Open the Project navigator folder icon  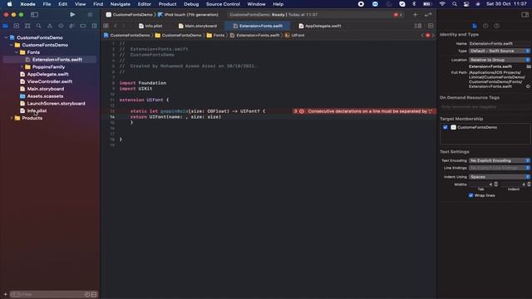[6, 26]
